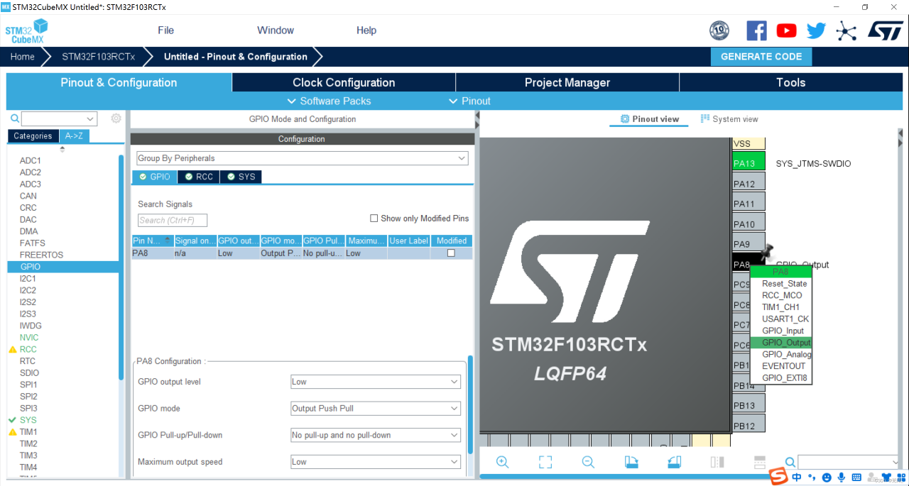The image size is (909, 486).
Task: Zoom out of the chip pinout view
Action: [x=588, y=462]
